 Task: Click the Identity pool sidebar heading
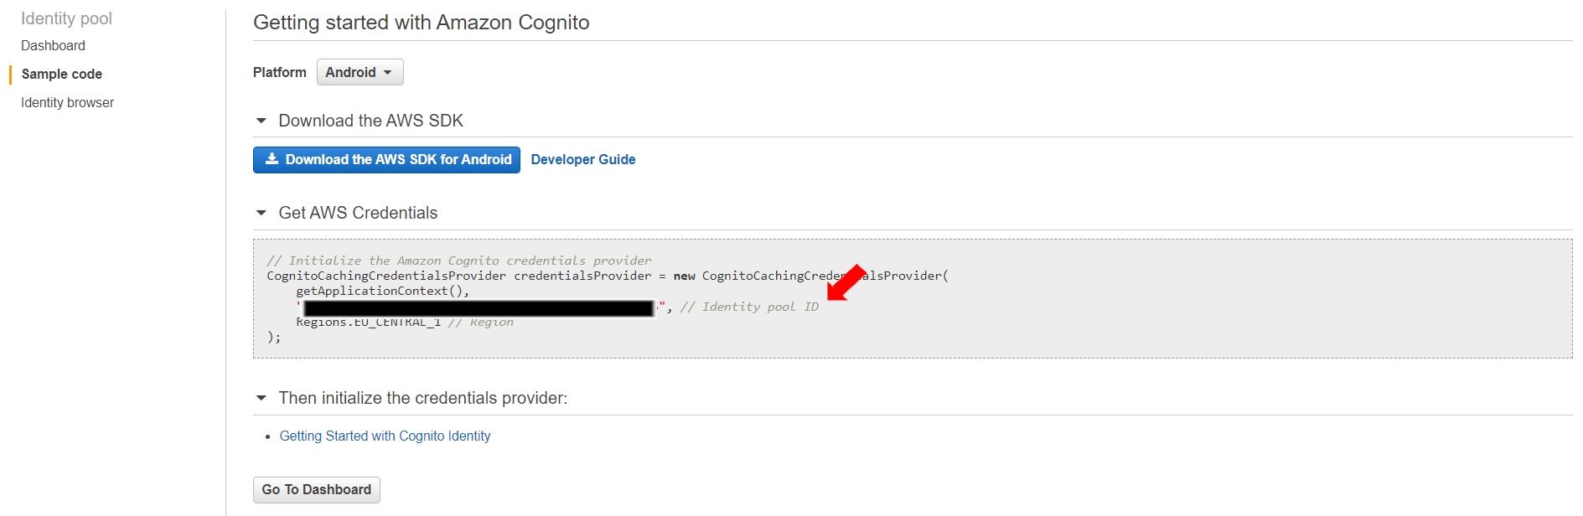pyautogui.click(x=66, y=18)
